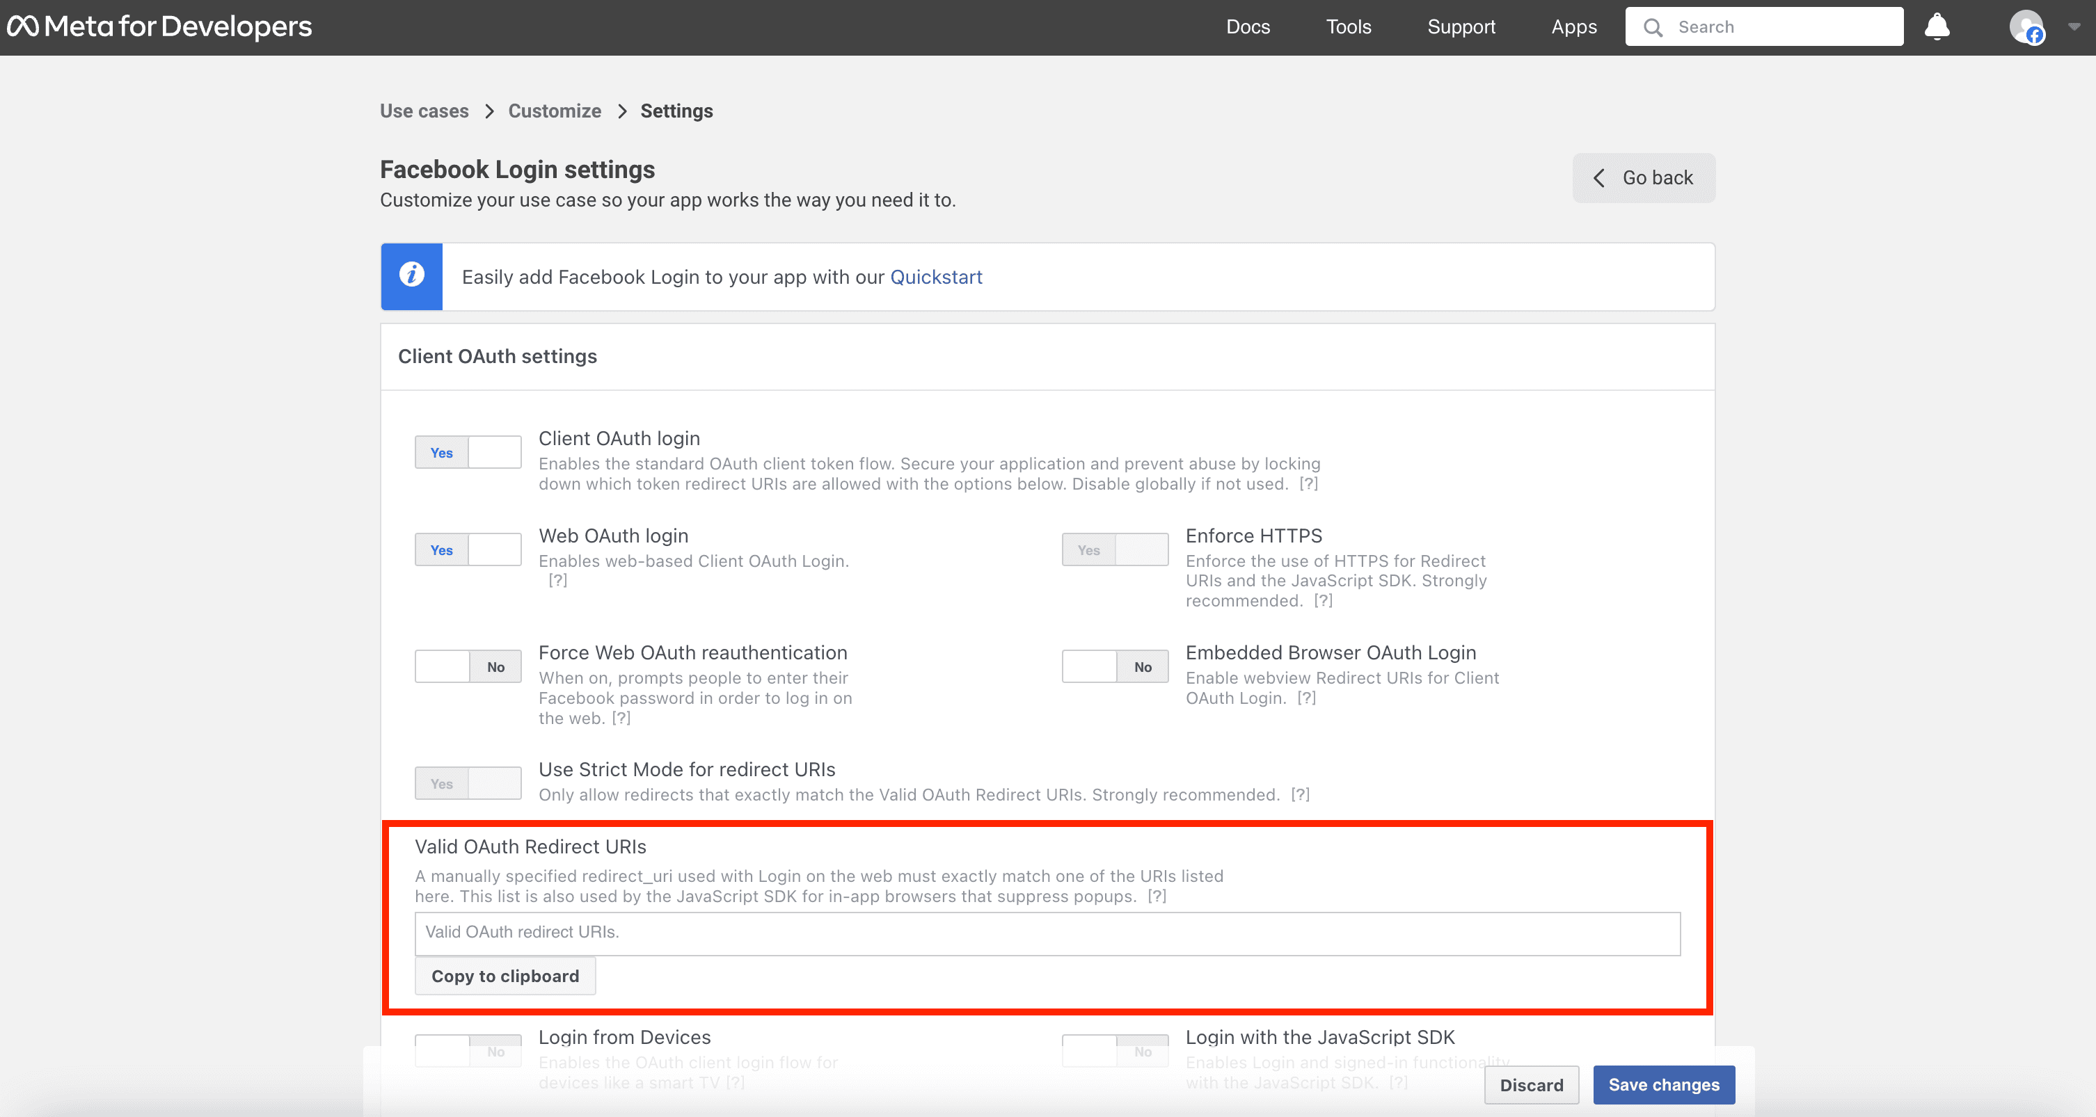
Task: Click Save changes button
Action: click(x=1663, y=1084)
